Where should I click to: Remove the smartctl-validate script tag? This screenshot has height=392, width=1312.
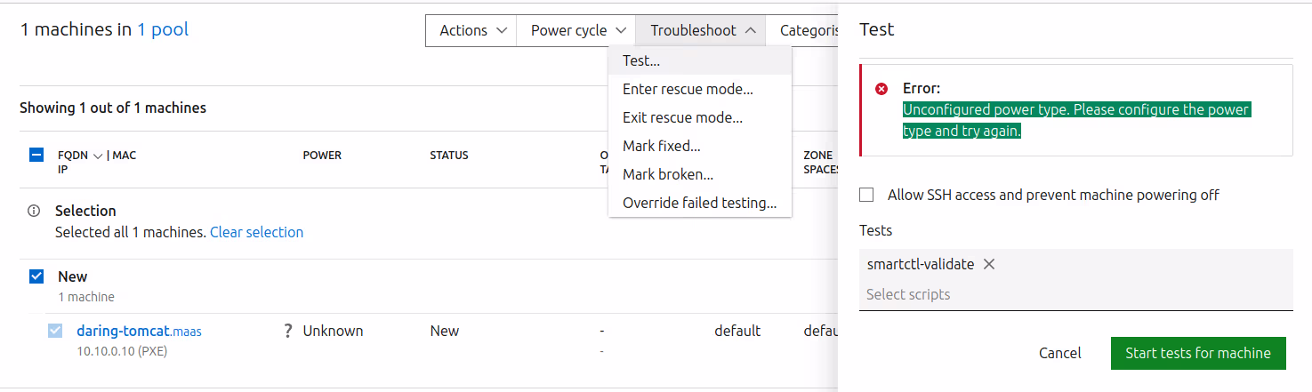989,264
